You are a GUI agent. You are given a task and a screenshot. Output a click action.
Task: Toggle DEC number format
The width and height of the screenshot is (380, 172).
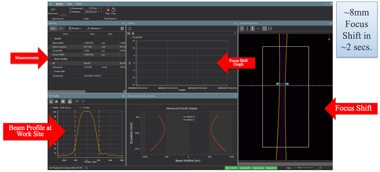tap(53, 28)
